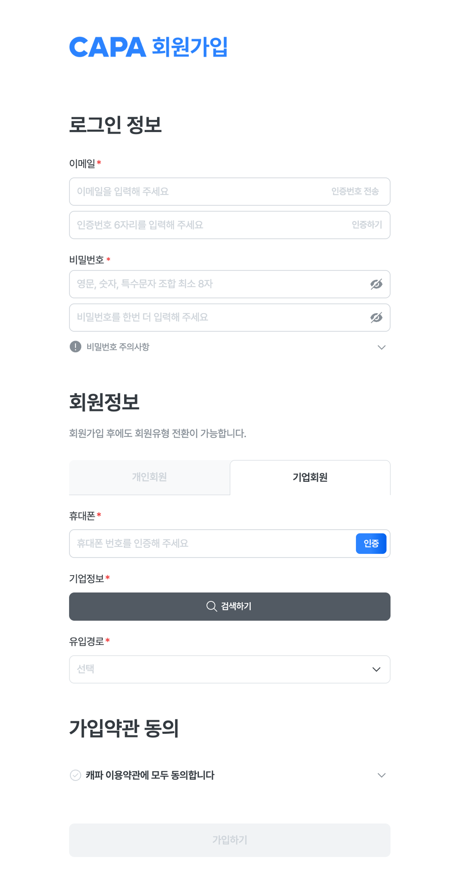This screenshot has width=458, height=896.
Task: Click 인증번호 전송 to send verification code
Action: 356,192
